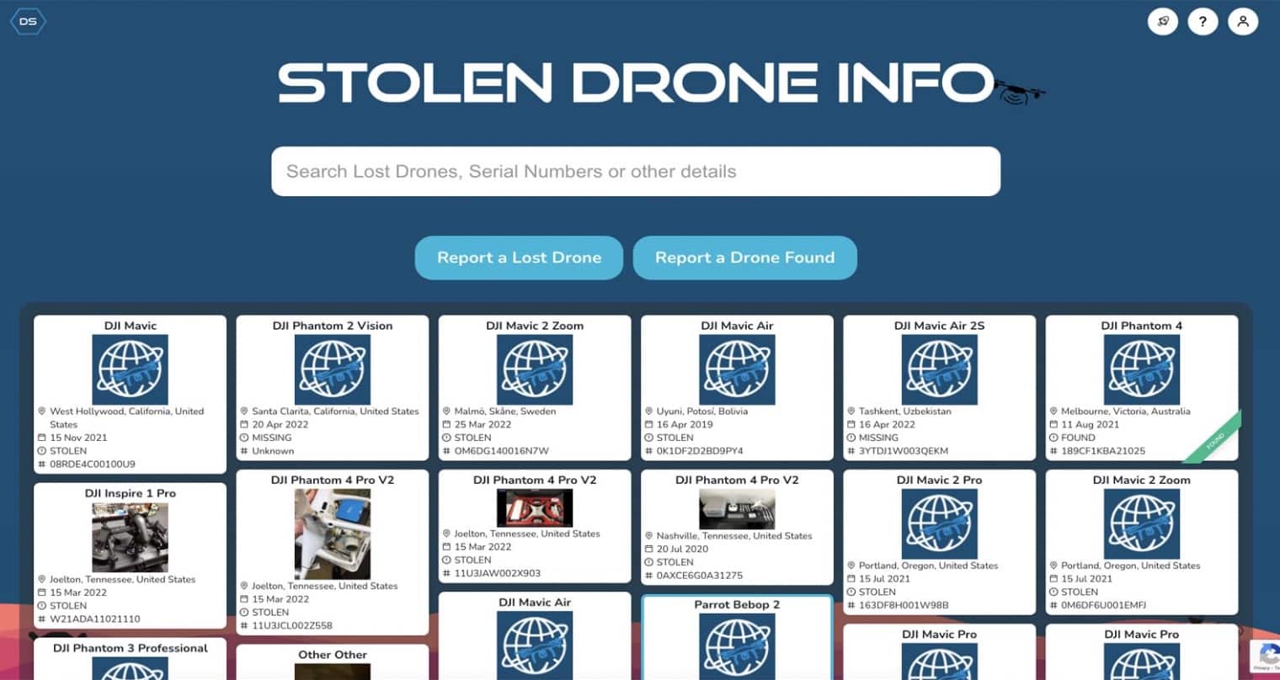Click FOUND status on DJI Phantom 4

[1078, 438]
